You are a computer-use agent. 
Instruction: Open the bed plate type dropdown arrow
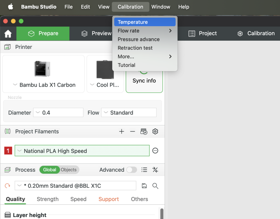click(92, 84)
